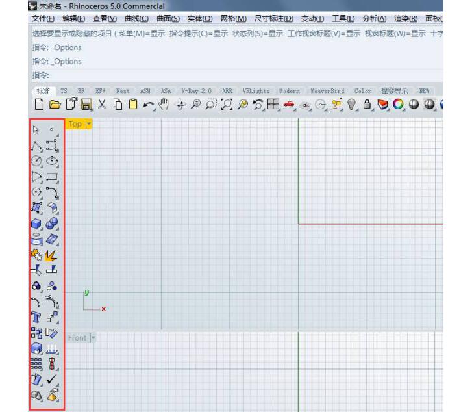
Task: Open the 编辑(E) menu
Action: pos(74,19)
